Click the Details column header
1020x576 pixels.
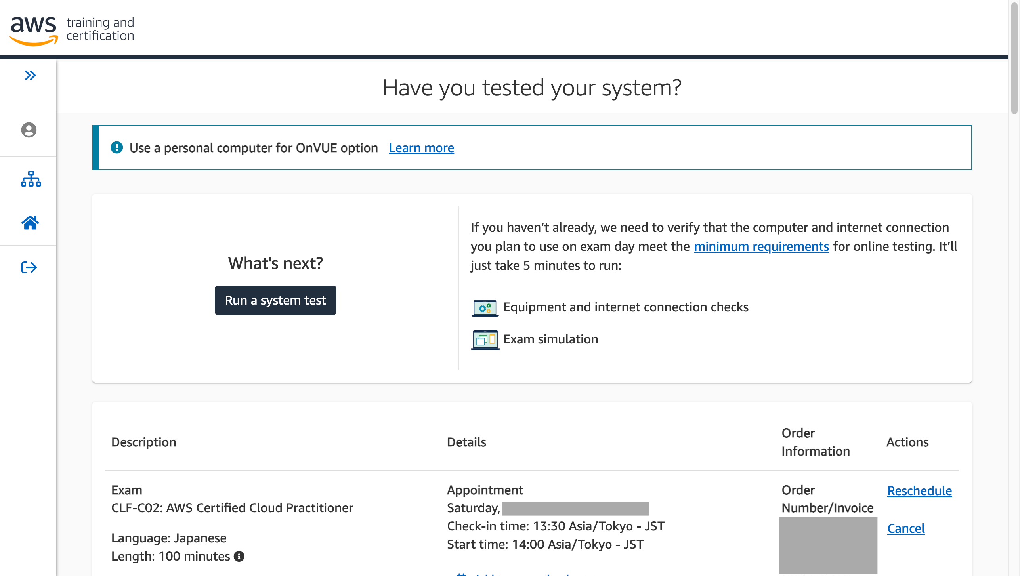466,442
